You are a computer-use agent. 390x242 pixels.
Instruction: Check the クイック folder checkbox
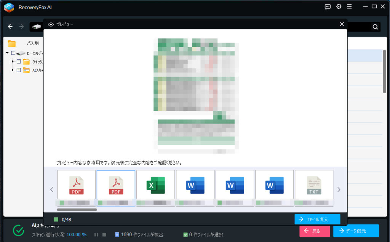(19, 61)
